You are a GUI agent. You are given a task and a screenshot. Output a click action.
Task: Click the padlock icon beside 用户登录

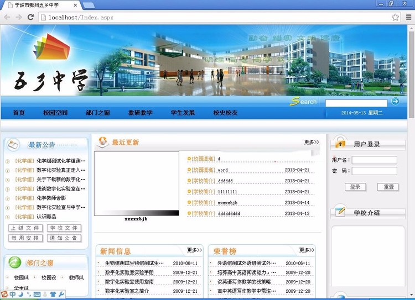340,143
